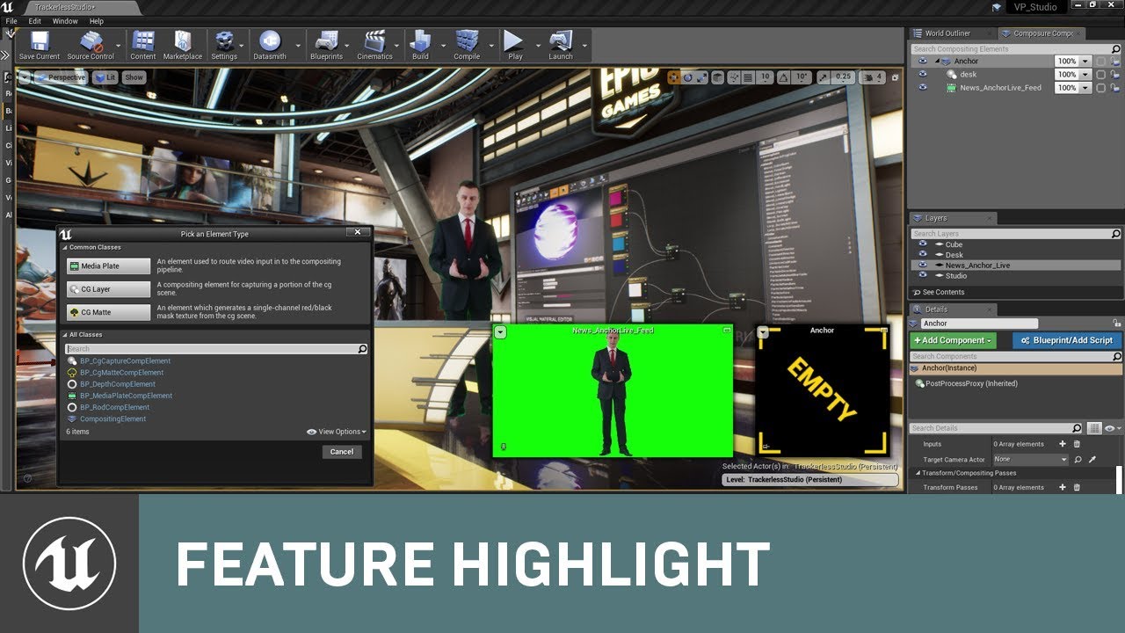
Task: Open the Perspective viewport mode dropdown
Action: coord(62,77)
